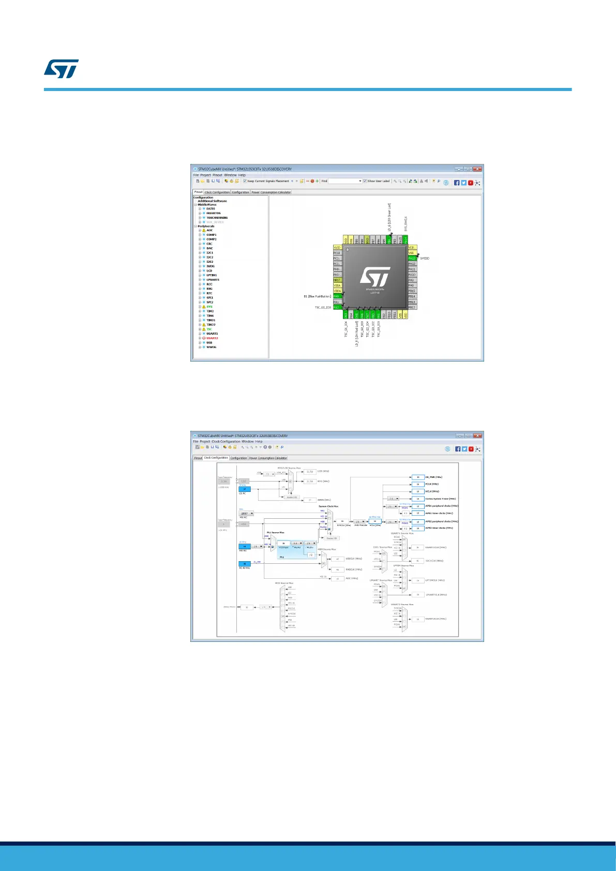Select TOUCHSENSING in the middleware tree
This screenshot has width=616, height=871.
[x=217, y=218]
